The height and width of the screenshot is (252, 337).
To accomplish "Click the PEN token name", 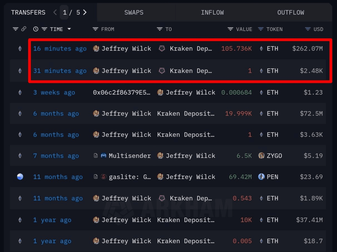I will tap(272, 177).
